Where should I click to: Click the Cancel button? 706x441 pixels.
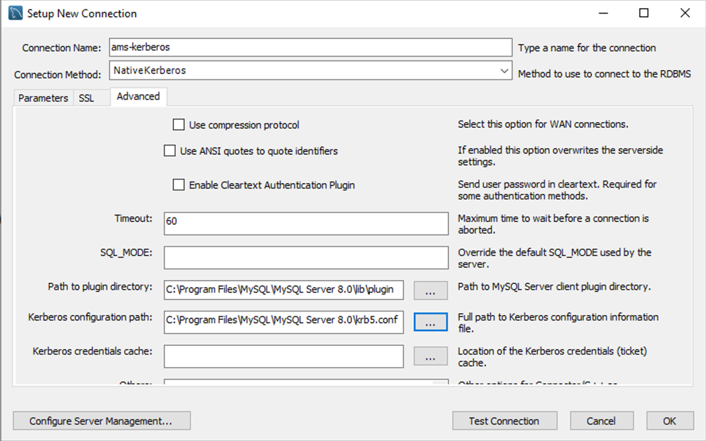[601, 421]
